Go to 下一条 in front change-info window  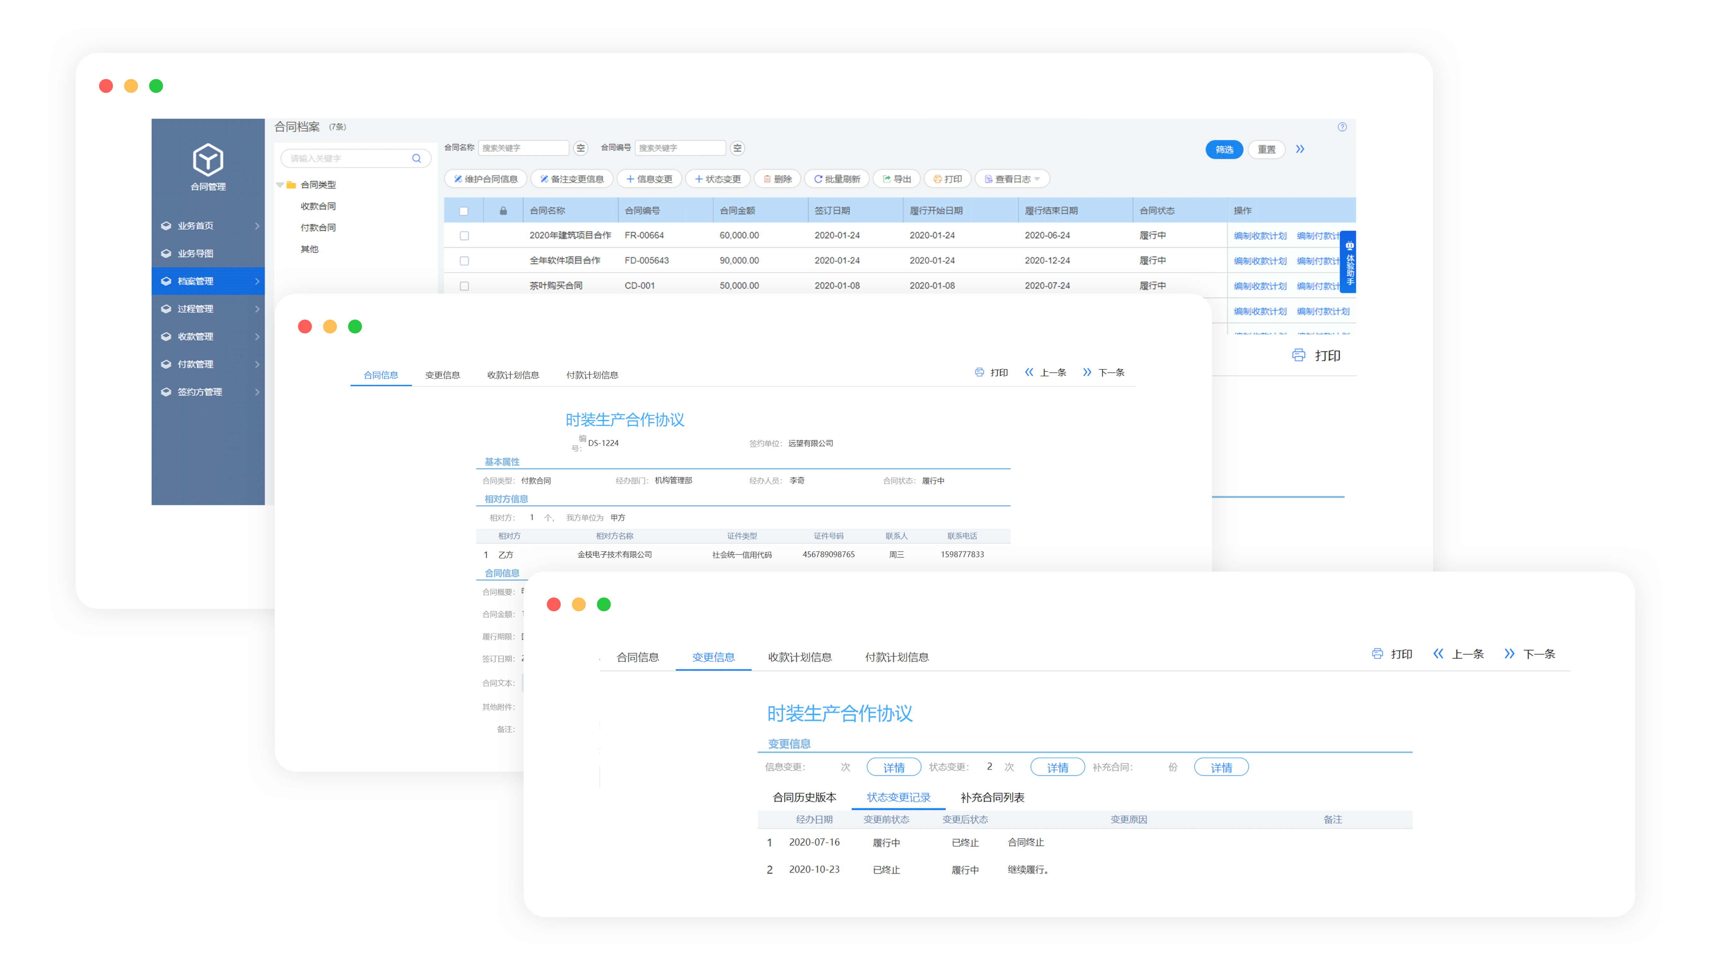point(1530,654)
